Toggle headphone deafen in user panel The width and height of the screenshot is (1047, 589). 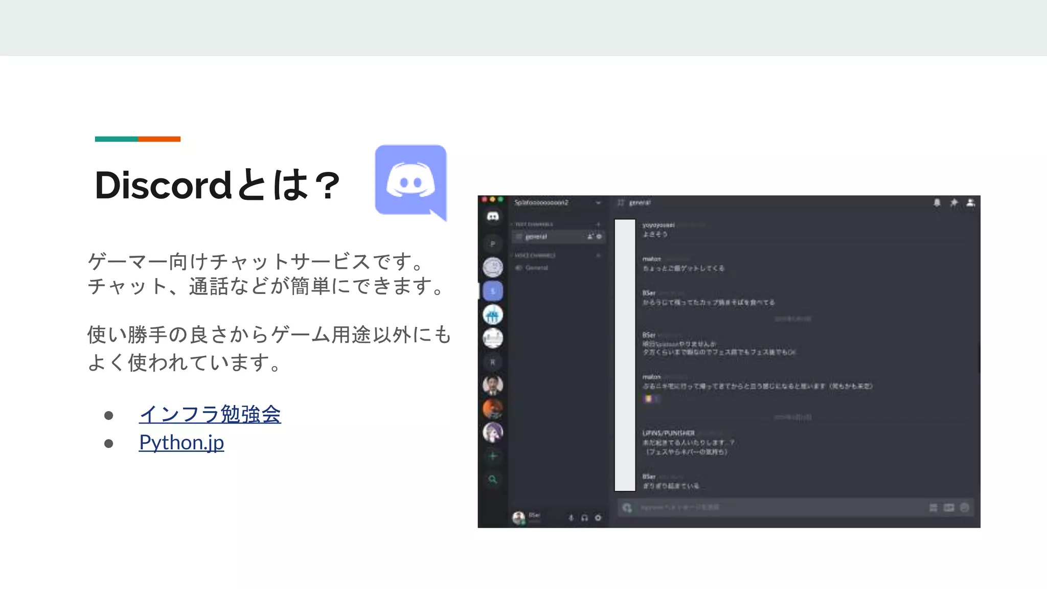click(x=584, y=518)
